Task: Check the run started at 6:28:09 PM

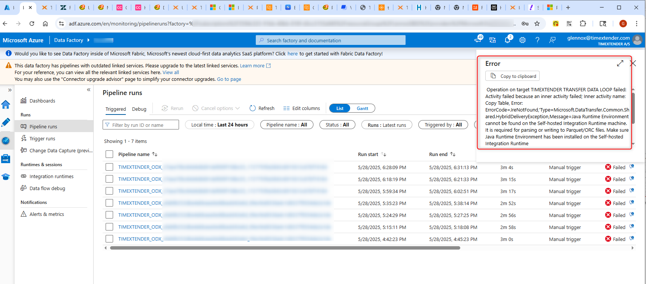Action: [109, 167]
